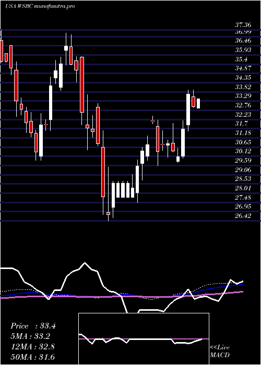
Task: Click the 28.01 price axis label
Action: point(243,188)
